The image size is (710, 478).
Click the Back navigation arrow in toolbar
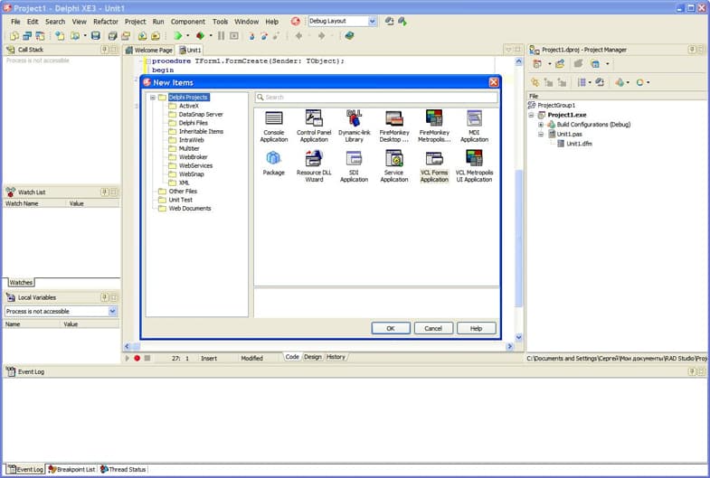[x=298, y=36]
